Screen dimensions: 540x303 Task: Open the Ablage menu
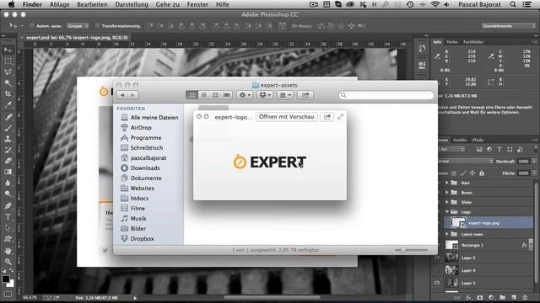[59, 4]
